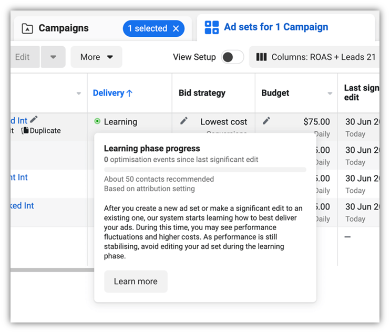The height and width of the screenshot is (333, 390).
Task: Click the Learn more button
Action: (136, 282)
